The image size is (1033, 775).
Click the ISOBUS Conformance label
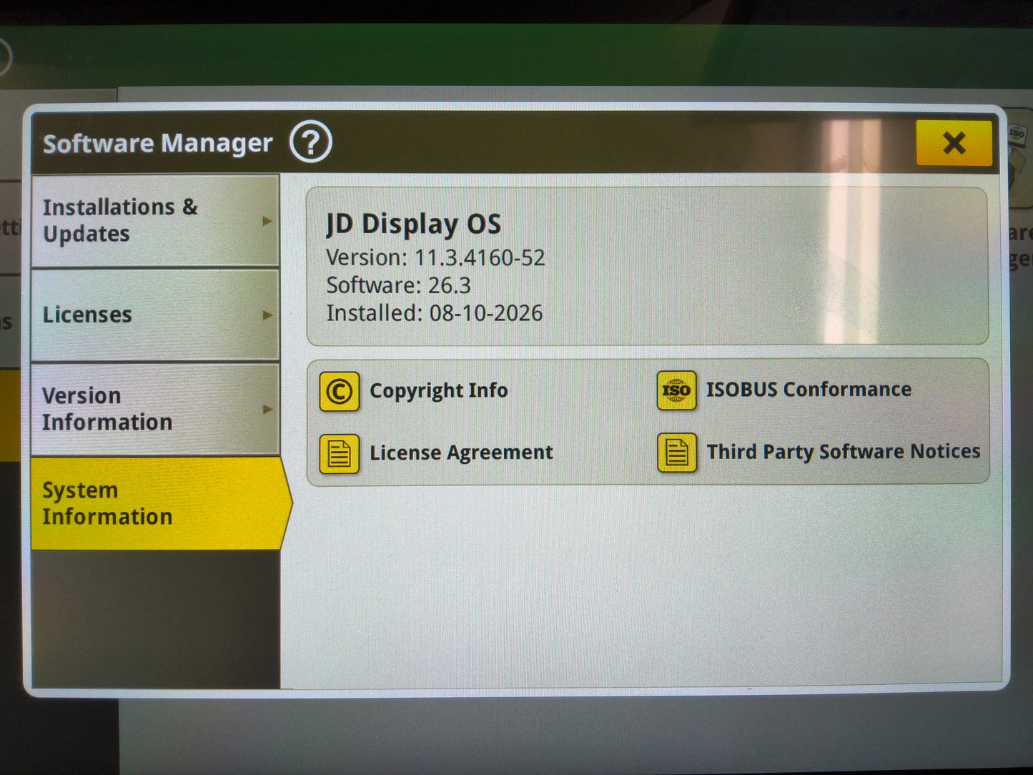[x=809, y=390]
